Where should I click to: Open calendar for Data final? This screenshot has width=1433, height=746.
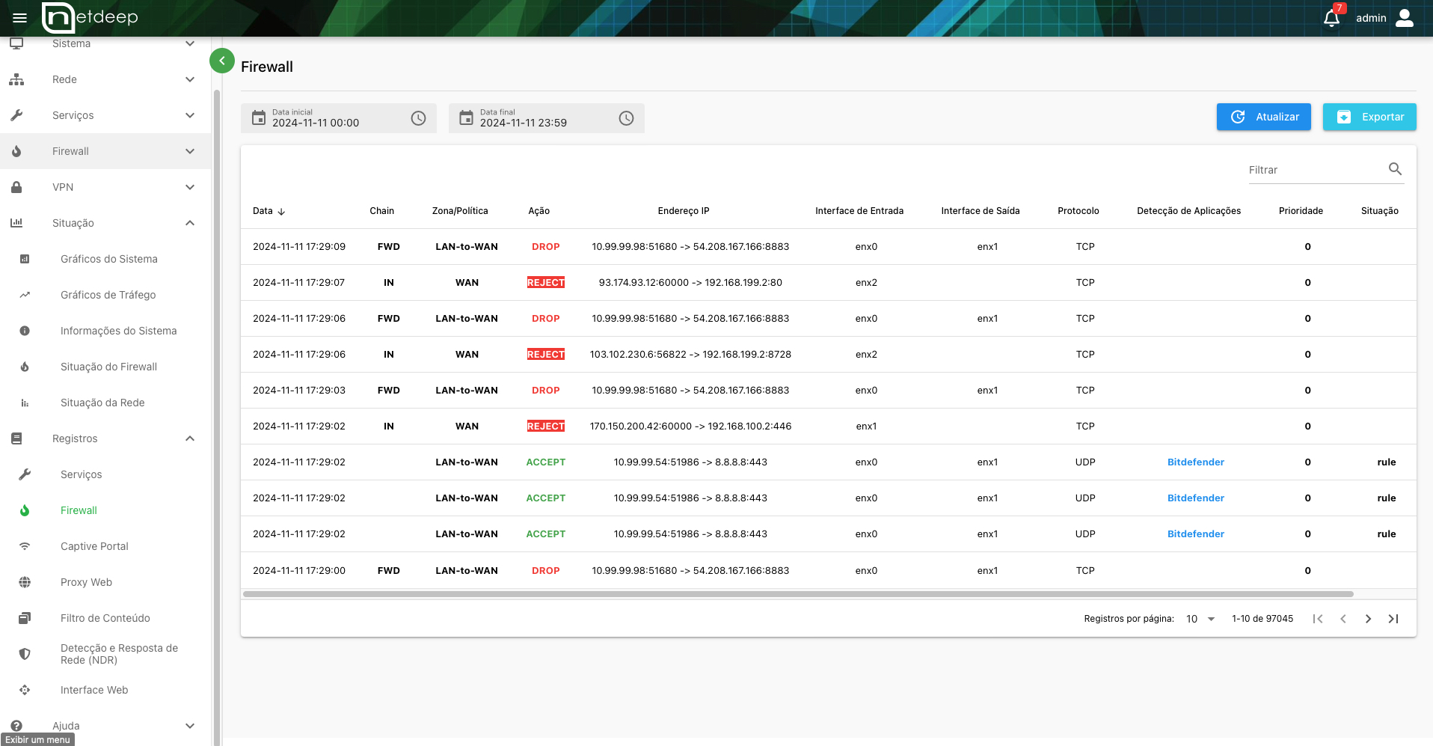click(x=466, y=117)
